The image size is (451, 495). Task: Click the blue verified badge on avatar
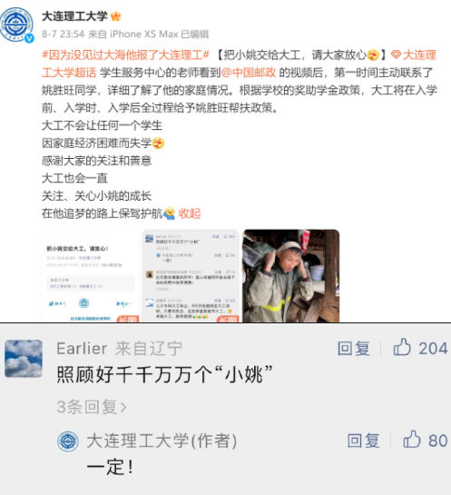[x=29, y=38]
